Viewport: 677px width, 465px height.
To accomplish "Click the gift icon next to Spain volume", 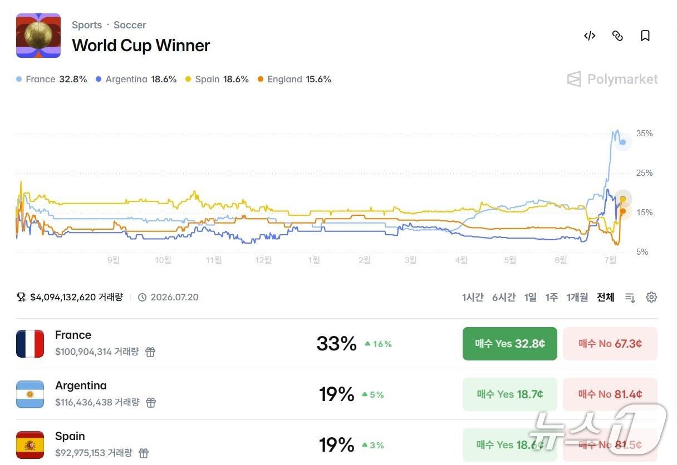I will [144, 453].
